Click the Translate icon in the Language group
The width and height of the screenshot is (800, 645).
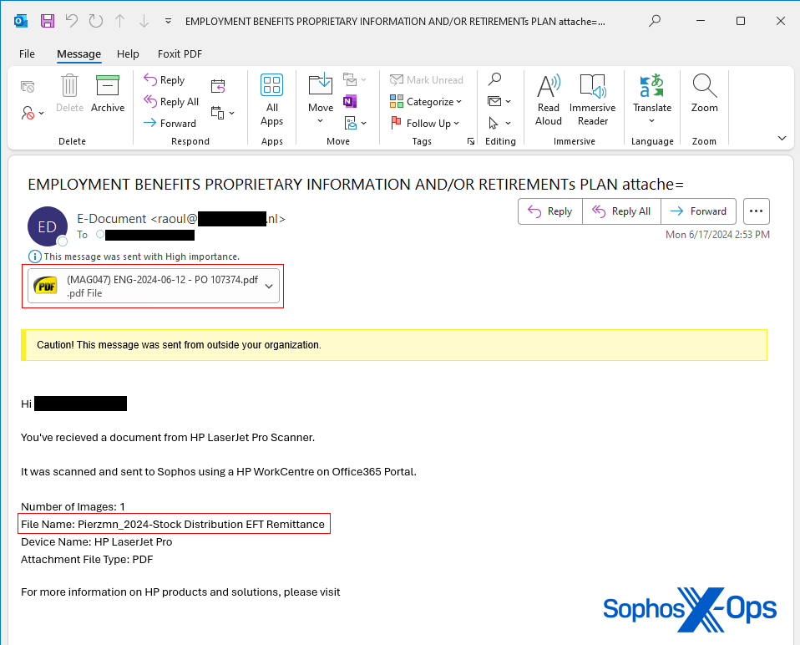point(652,94)
